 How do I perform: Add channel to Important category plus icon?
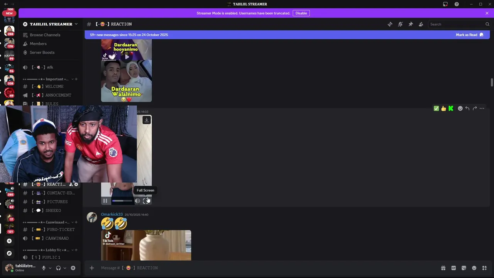click(x=76, y=79)
